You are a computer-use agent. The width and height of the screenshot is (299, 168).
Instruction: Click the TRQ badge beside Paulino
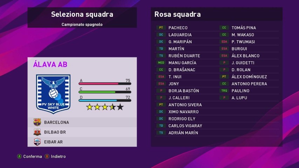(x=224, y=91)
